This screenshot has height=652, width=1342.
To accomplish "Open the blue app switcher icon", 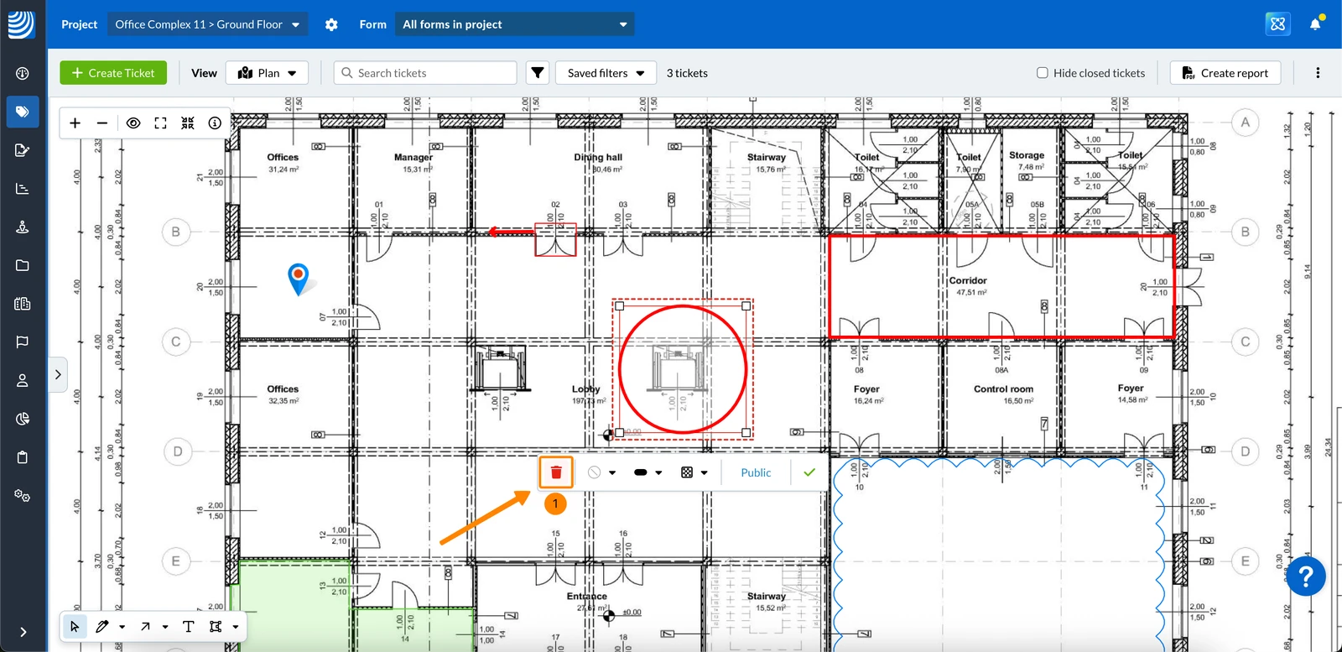I will point(1277,24).
